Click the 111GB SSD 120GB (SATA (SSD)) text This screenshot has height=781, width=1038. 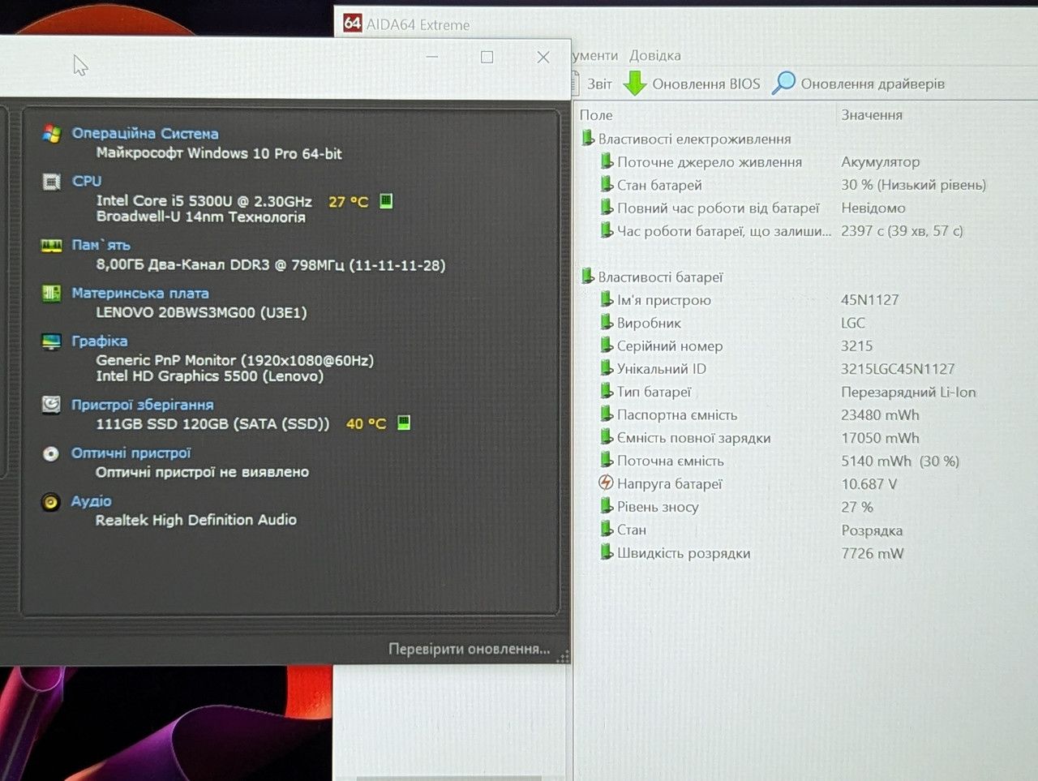coord(212,423)
